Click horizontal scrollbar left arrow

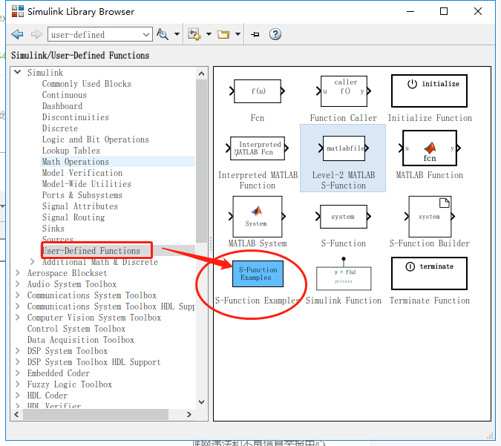[16, 414]
